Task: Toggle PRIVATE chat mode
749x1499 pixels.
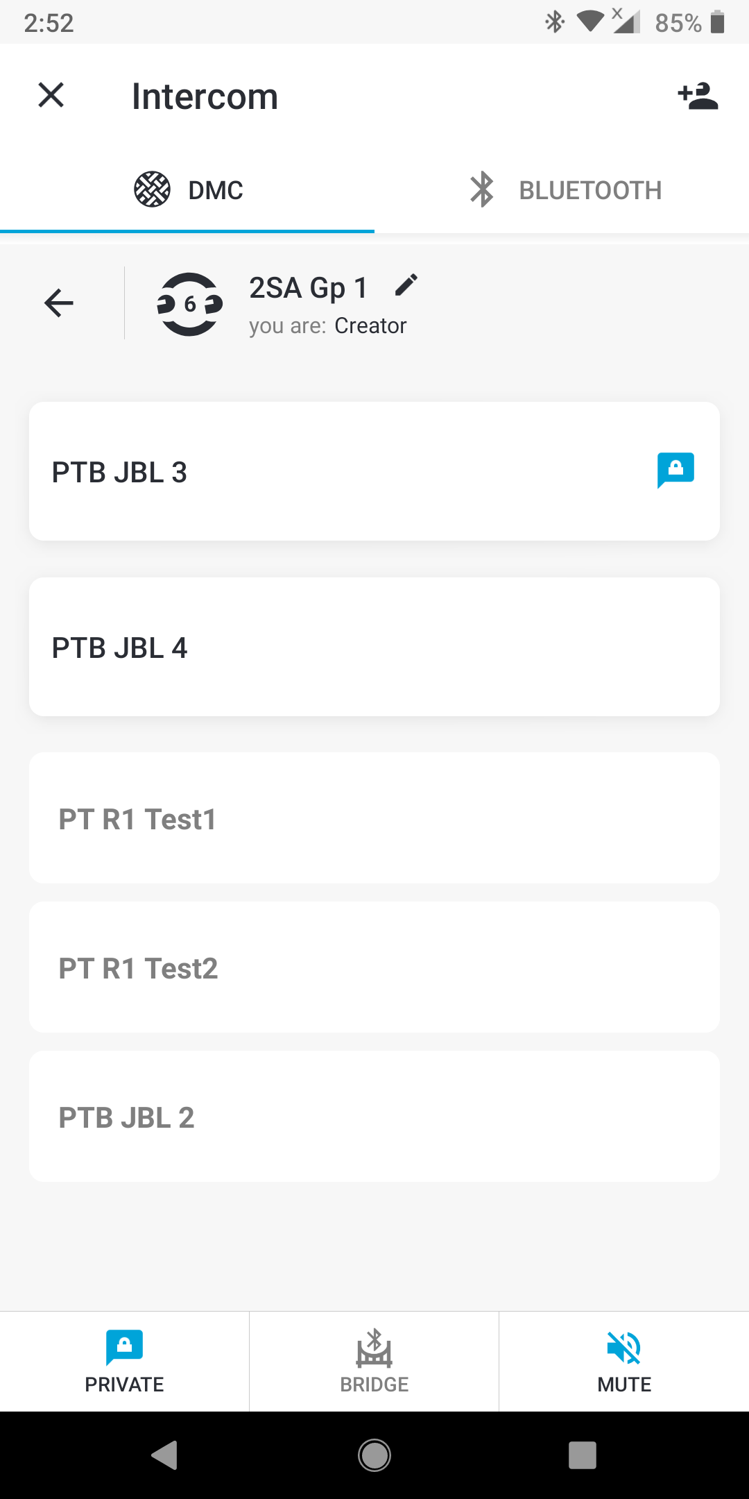Action: pos(125,1362)
